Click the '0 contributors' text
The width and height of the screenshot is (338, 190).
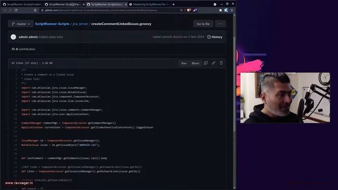click(25, 49)
